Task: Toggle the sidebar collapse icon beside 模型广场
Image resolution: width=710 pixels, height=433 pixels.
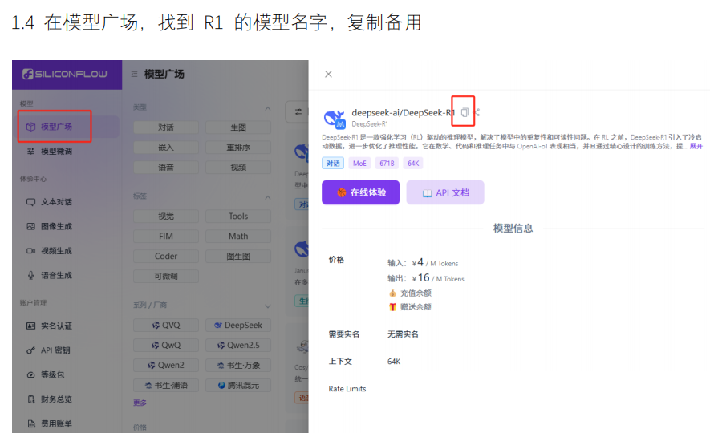Action: pos(135,74)
